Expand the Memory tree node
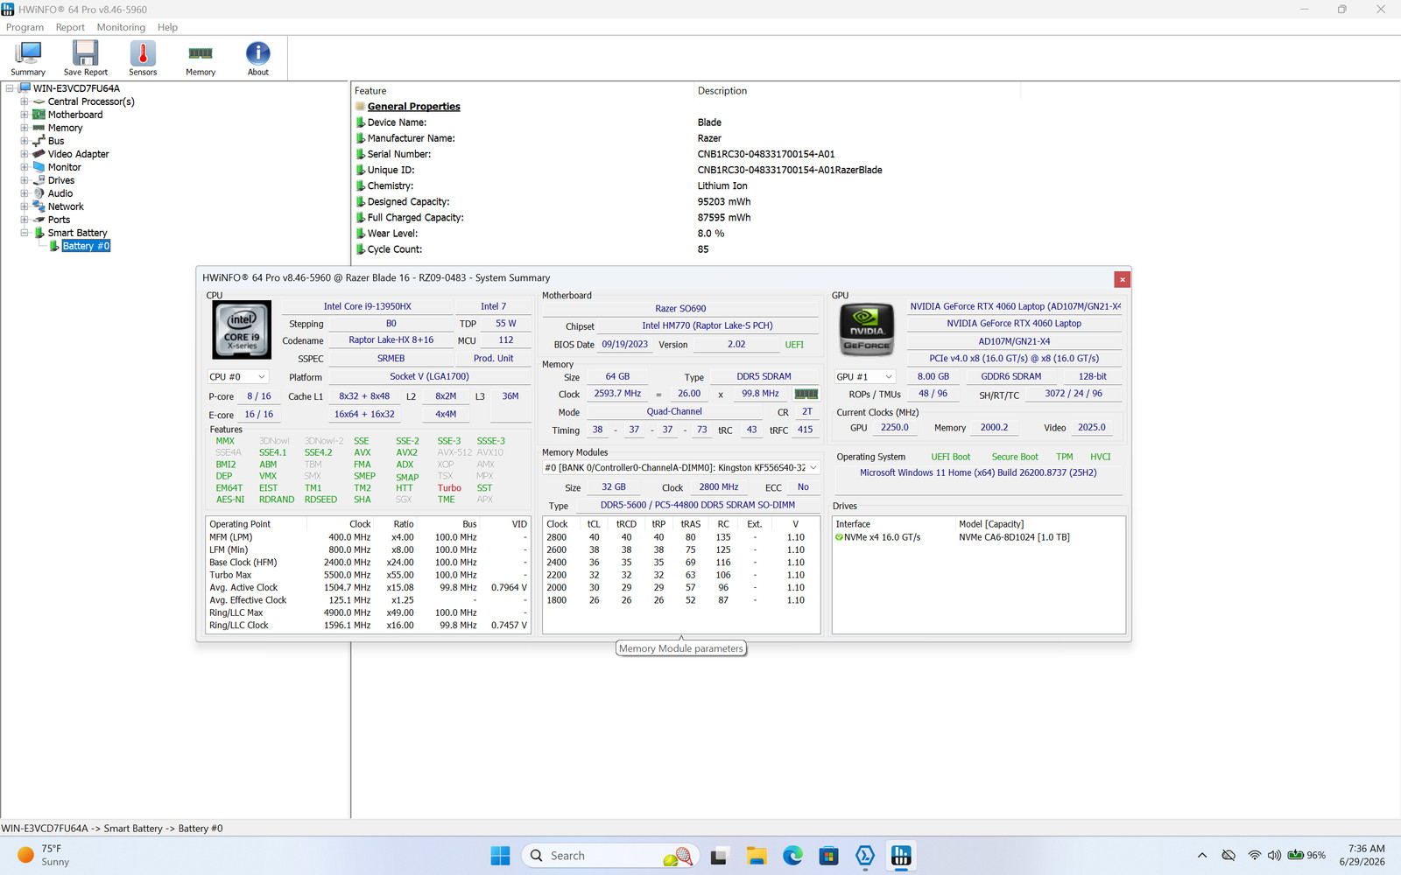This screenshot has width=1401, height=875. pos(25,128)
